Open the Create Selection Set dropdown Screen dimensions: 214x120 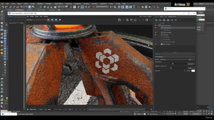coord(102,7)
